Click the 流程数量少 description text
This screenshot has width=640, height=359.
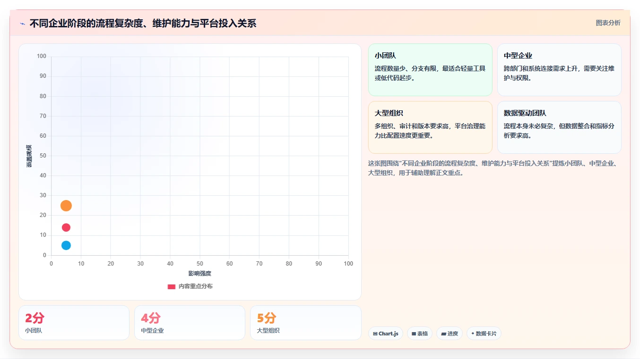(x=430, y=73)
